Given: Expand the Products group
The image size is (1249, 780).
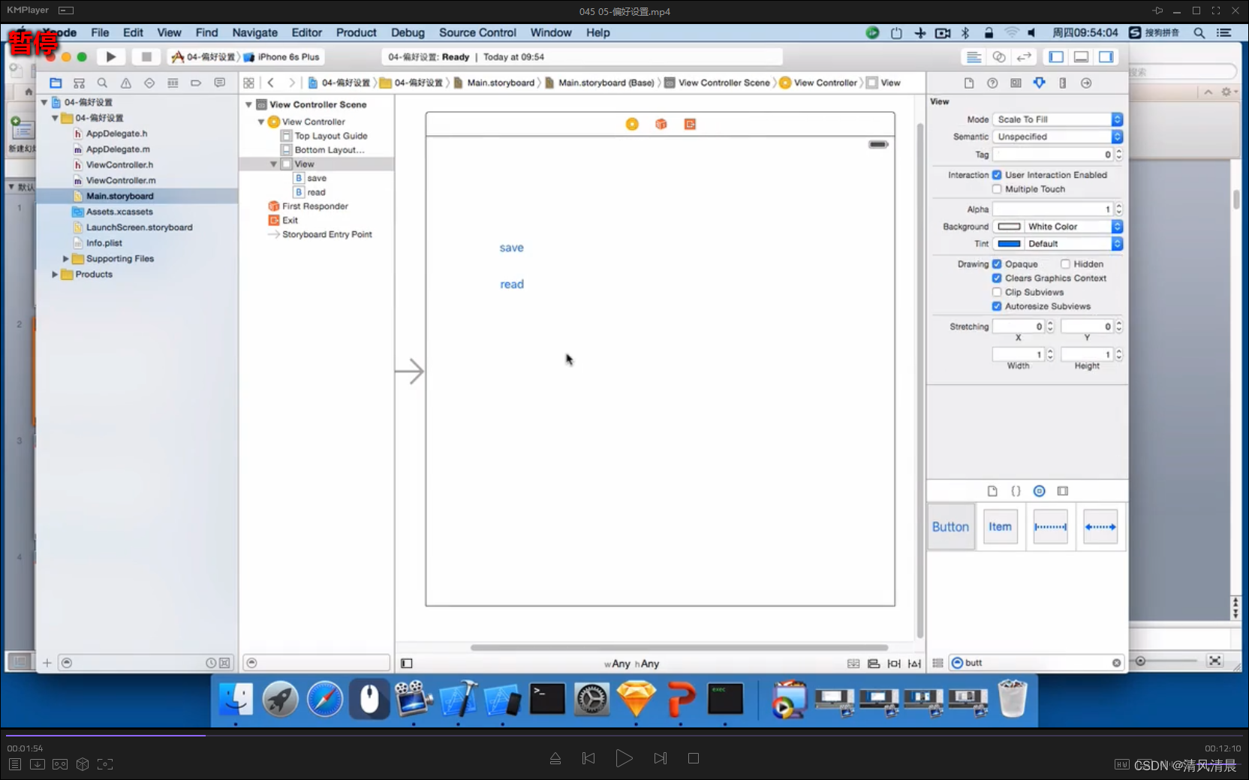Looking at the screenshot, I should coord(55,275).
